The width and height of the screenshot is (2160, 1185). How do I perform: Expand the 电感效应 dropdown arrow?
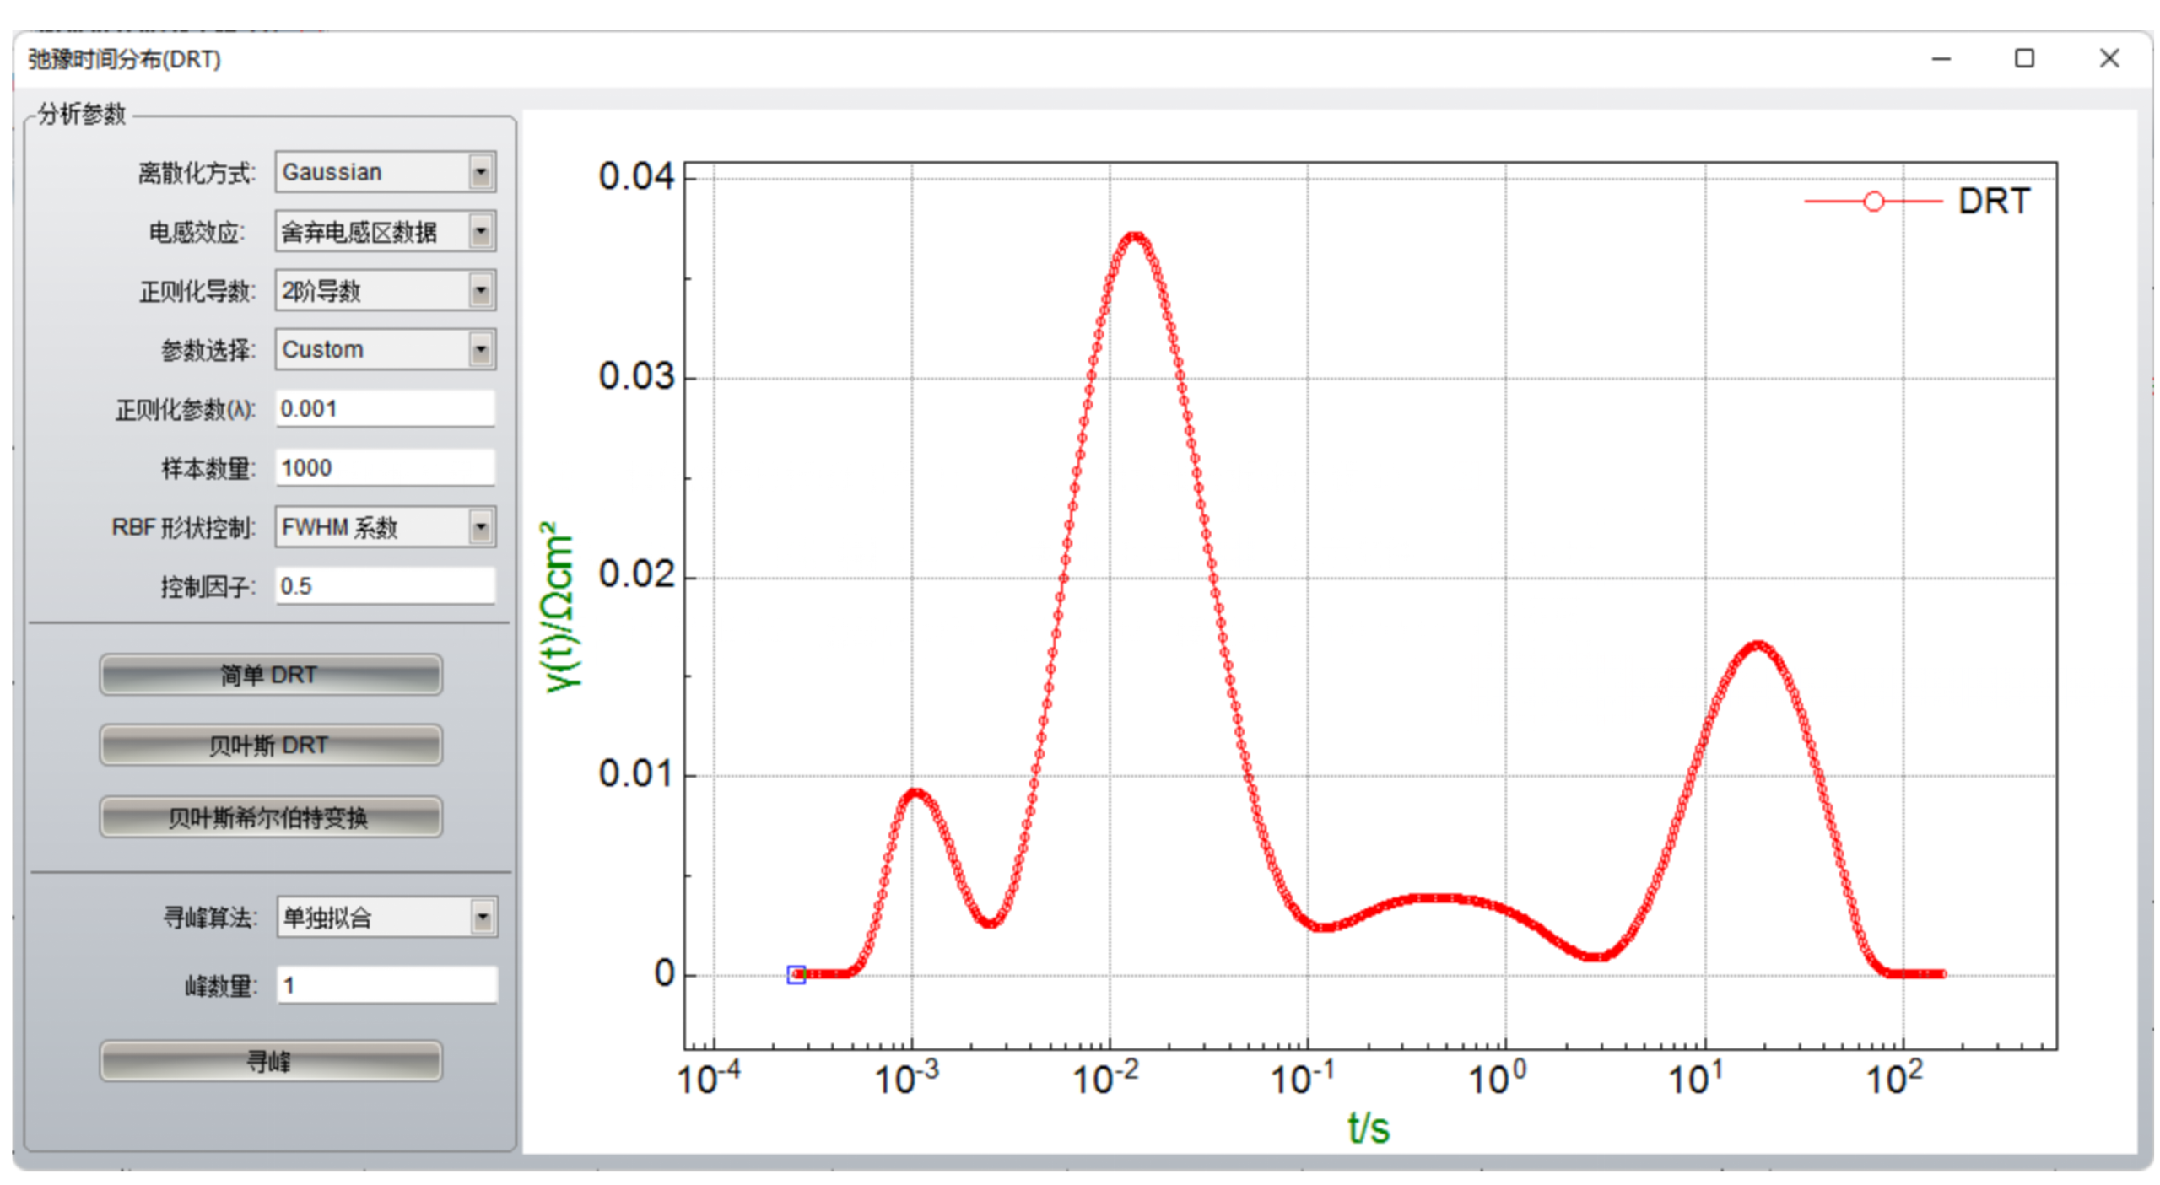[x=480, y=232]
